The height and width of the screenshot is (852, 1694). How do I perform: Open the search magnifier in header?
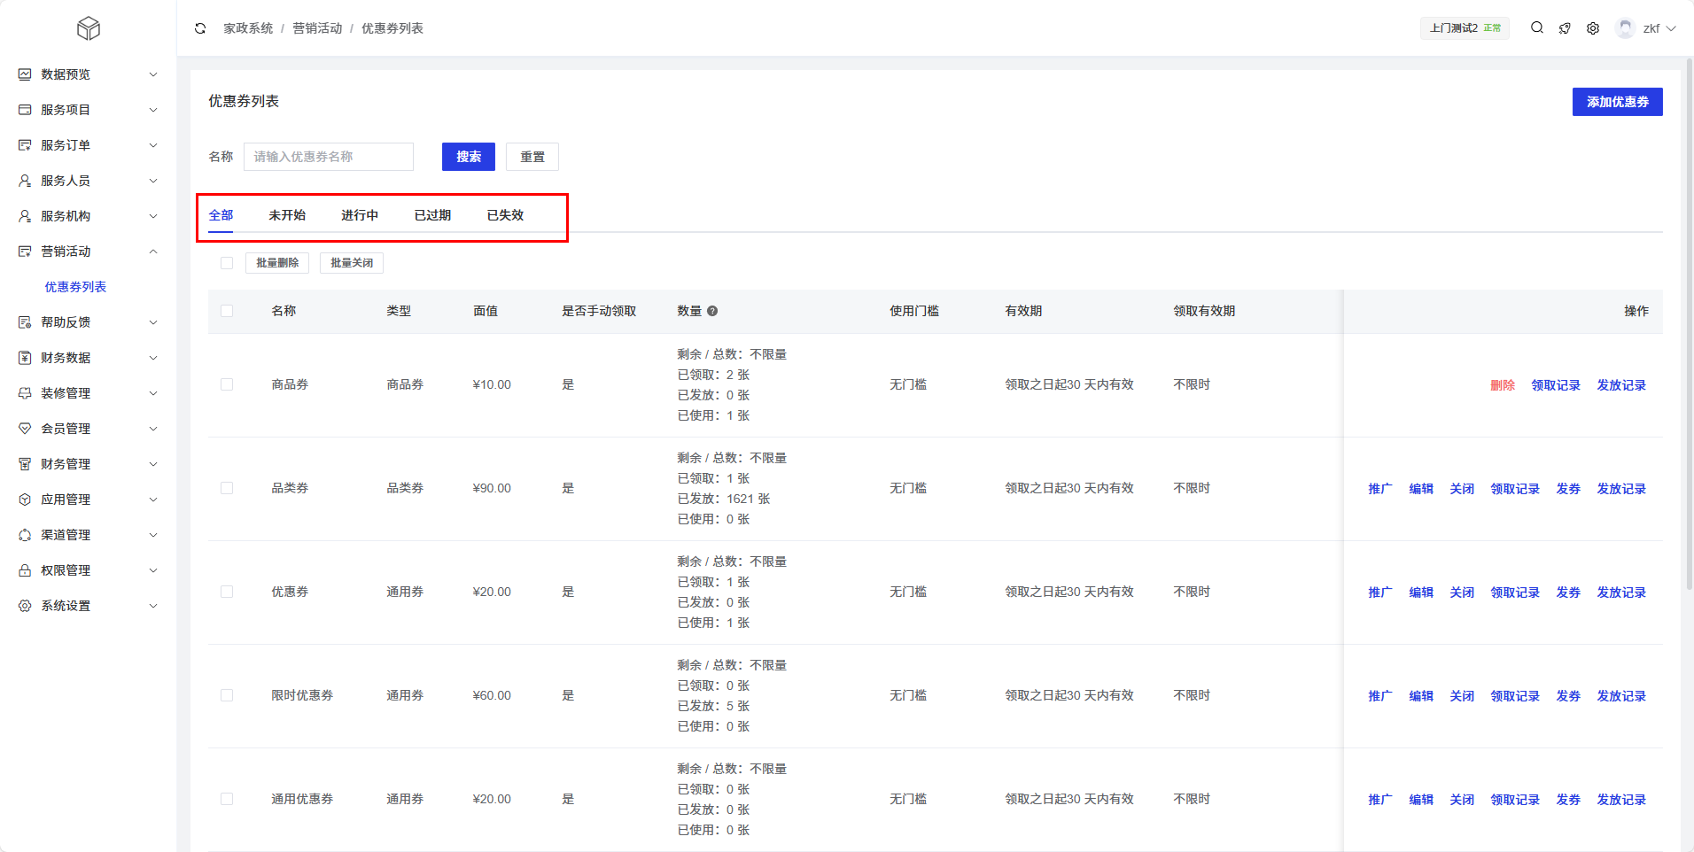pyautogui.click(x=1537, y=28)
